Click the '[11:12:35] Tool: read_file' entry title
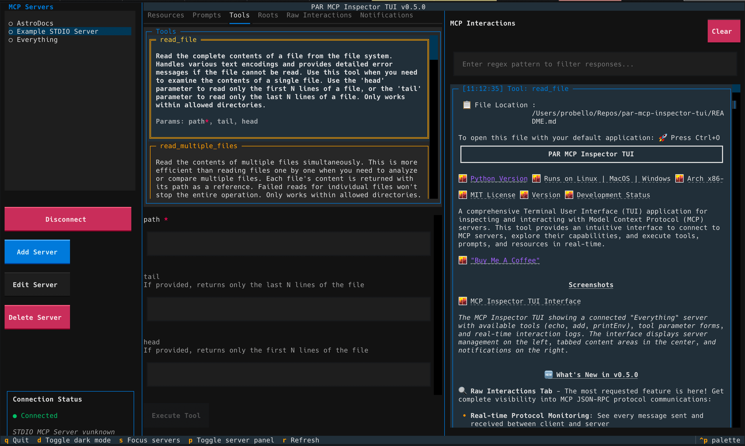 click(515, 89)
